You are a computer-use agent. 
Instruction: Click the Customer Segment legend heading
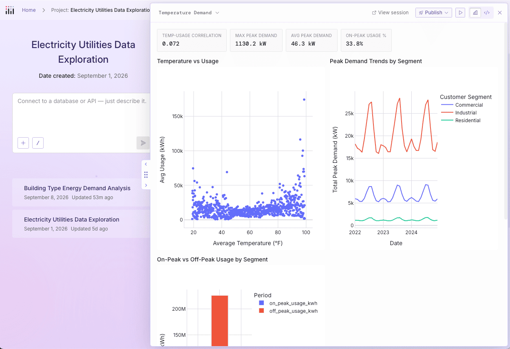click(466, 97)
